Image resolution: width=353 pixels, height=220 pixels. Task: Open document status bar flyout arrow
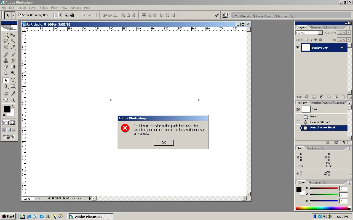tap(90, 198)
